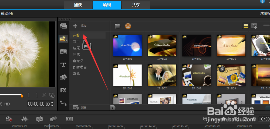Select the IP-B06 template thumbnail

pos(127,75)
